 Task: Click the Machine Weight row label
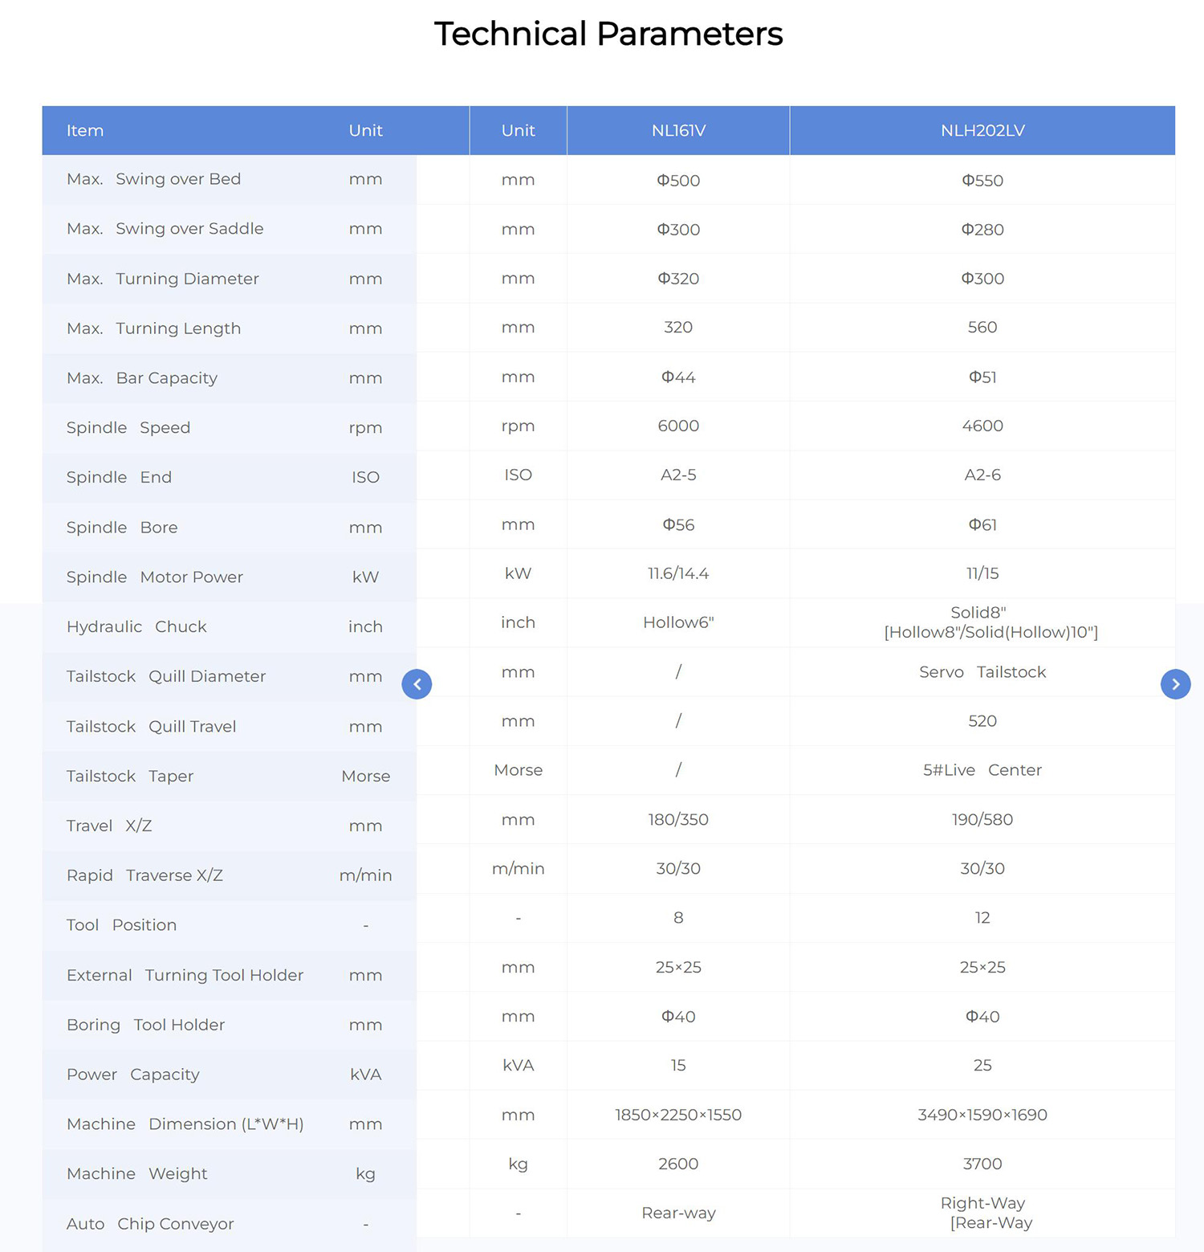click(x=136, y=1173)
